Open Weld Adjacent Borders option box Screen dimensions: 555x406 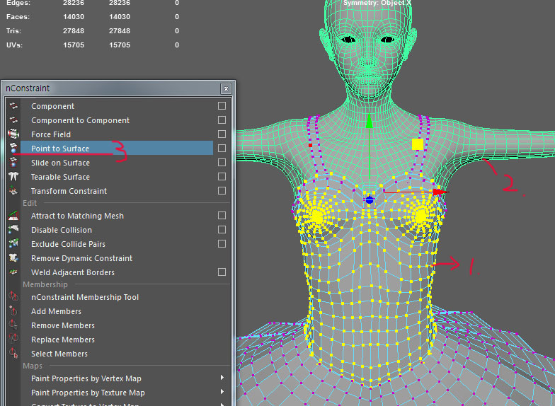point(222,272)
